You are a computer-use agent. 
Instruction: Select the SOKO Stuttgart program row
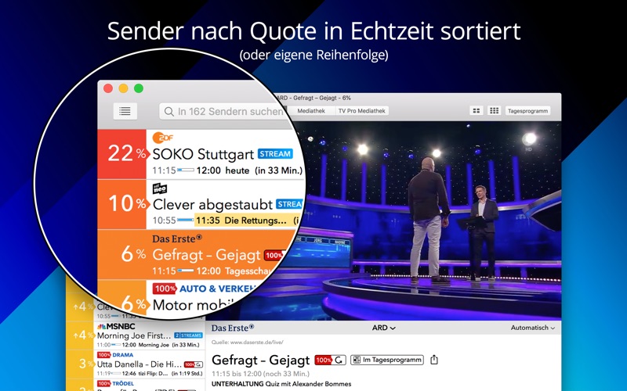click(202, 154)
